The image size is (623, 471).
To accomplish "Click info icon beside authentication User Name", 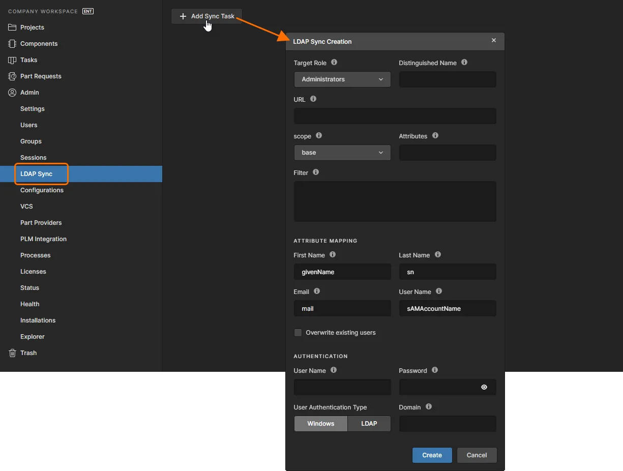I will (x=334, y=370).
